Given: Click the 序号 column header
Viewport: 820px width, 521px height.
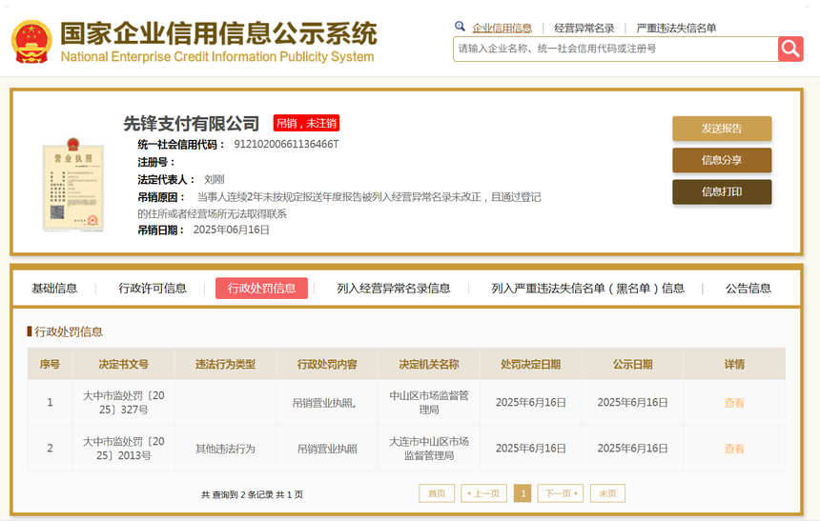Looking at the screenshot, I should pyautogui.click(x=50, y=364).
